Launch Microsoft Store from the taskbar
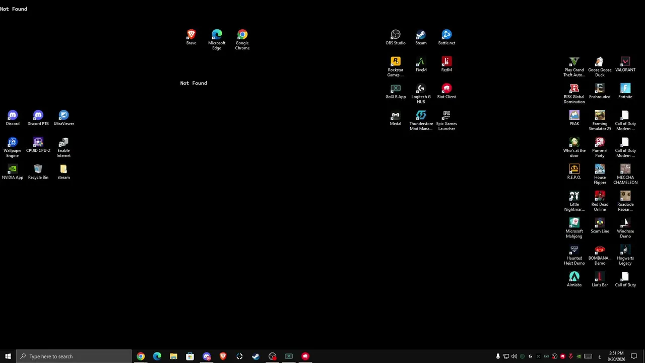645x363 pixels. (x=190, y=356)
